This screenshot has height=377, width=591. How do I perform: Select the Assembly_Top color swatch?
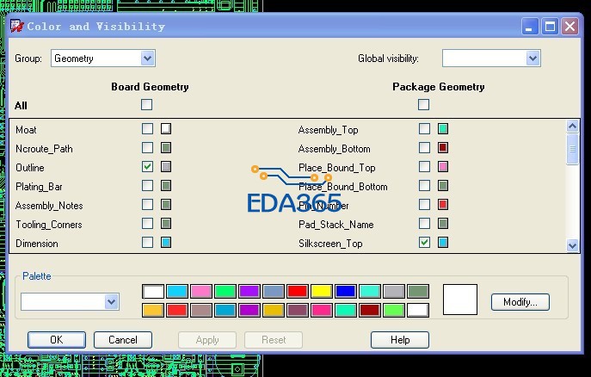pyautogui.click(x=443, y=129)
